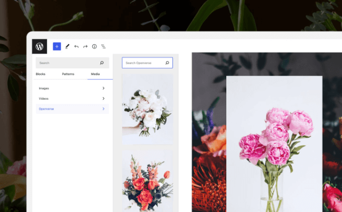Select the pencil Tools icon
The image size is (342, 212).
pos(67,46)
